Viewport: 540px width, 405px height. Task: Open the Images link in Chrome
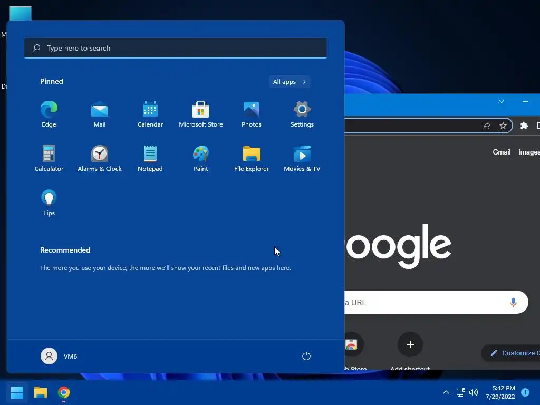point(529,152)
